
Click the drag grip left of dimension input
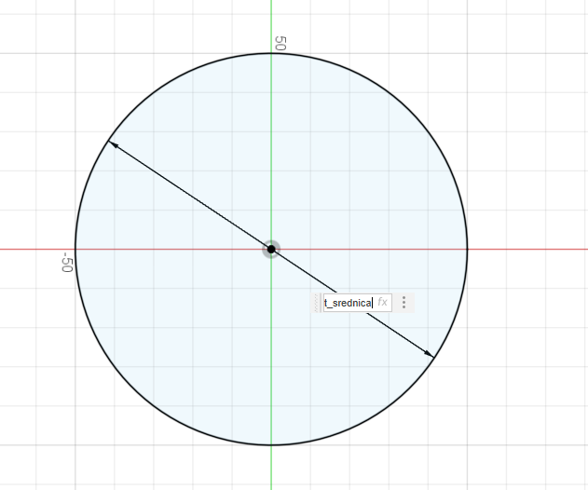pyautogui.click(x=319, y=303)
